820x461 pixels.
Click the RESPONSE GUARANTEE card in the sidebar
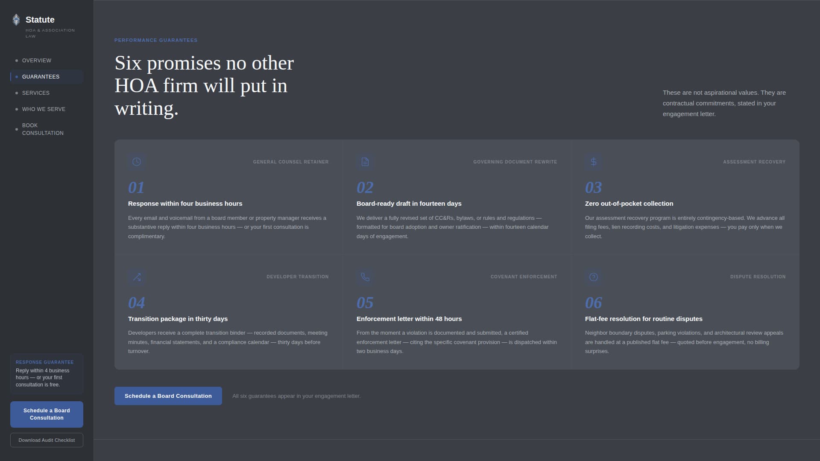click(x=46, y=373)
